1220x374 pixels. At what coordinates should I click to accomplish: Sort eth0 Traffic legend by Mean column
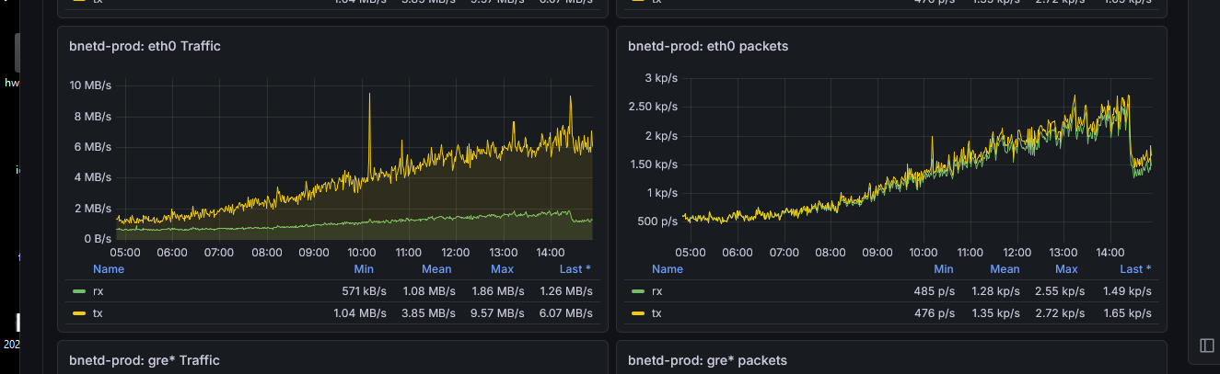pyautogui.click(x=436, y=269)
